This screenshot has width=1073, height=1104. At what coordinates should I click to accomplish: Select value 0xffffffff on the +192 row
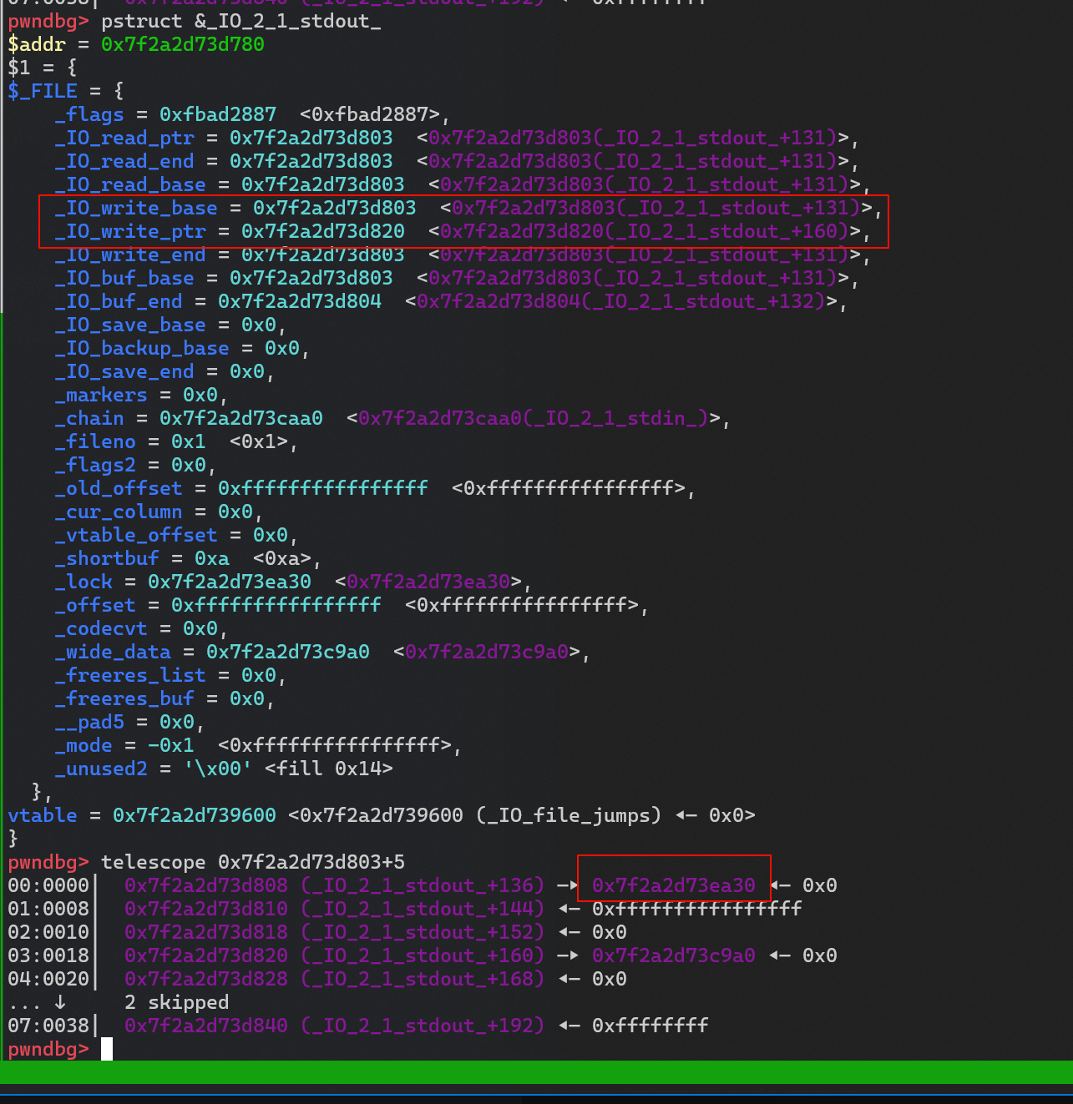click(x=650, y=1026)
